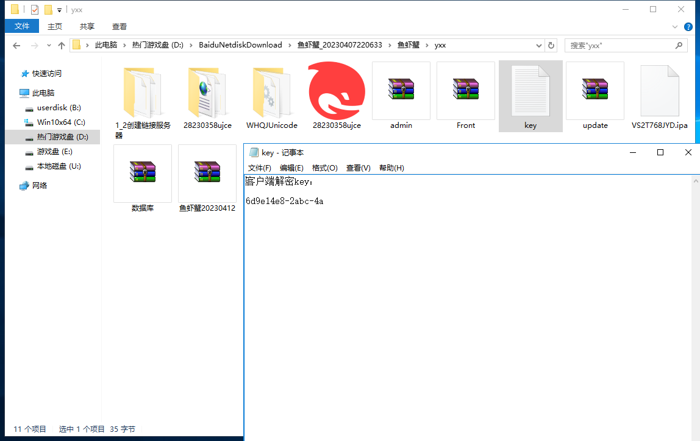Open the Explorer help icon

point(688,27)
